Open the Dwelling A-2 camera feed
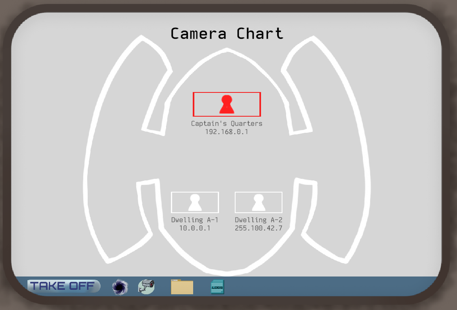Image resolution: width=457 pixels, height=310 pixels. point(259,202)
